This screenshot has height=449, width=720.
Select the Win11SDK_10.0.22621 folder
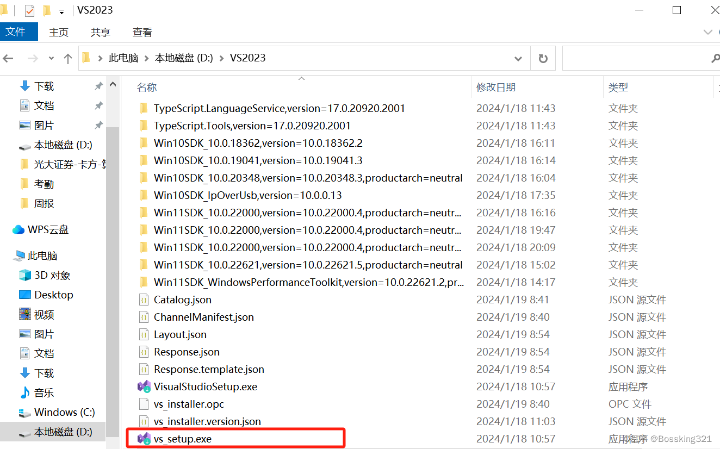click(x=308, y=265)
